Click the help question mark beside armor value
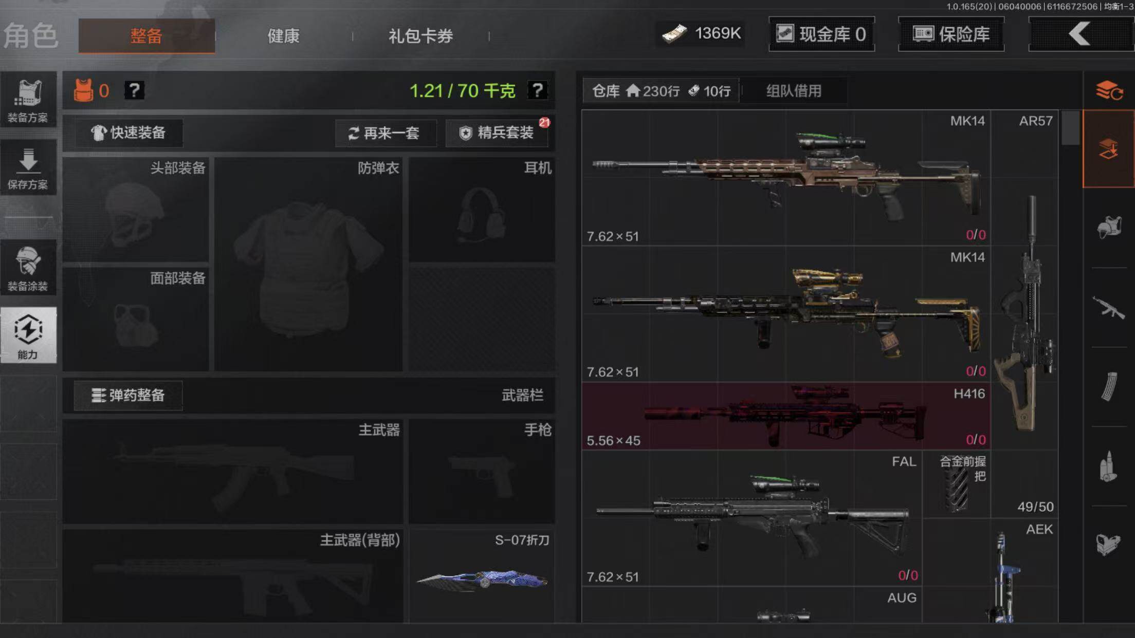The image size is (1135, 638). pos(134,90)
